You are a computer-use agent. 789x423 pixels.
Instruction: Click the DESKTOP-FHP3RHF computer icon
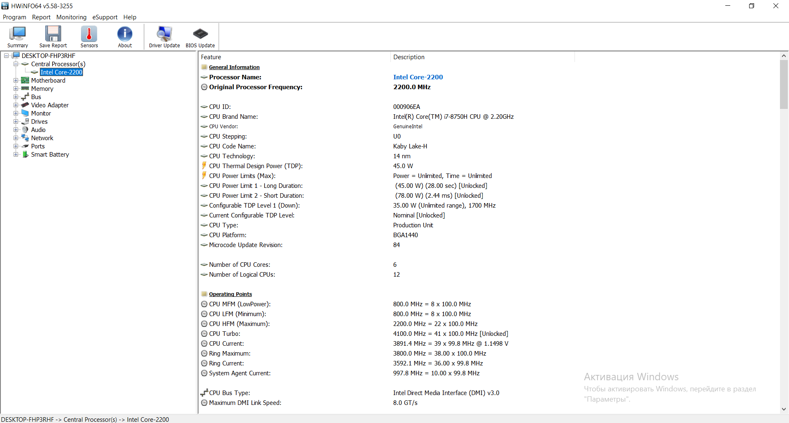(16, 55)
